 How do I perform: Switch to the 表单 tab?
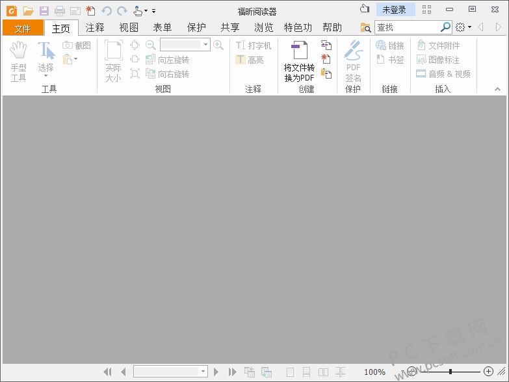(163, 27)
